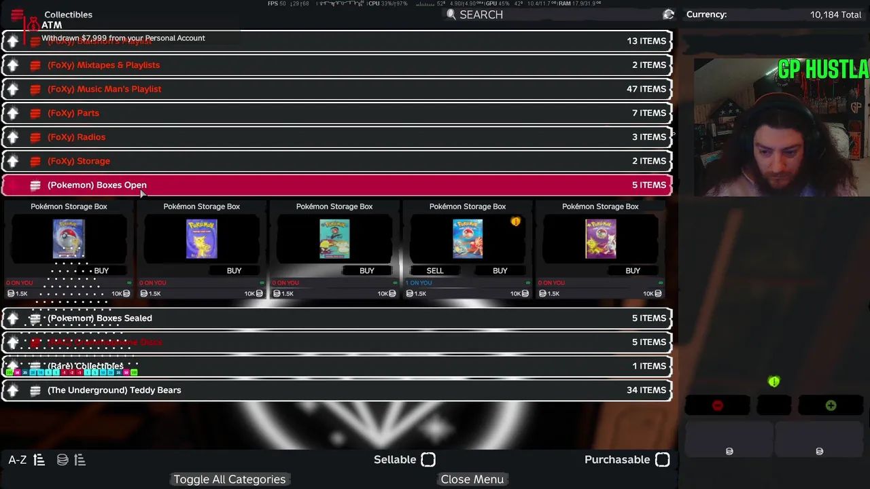Click the quantity field between minus and plus
Viewport: 870px width, 489px height.
[x=773, y=405]
